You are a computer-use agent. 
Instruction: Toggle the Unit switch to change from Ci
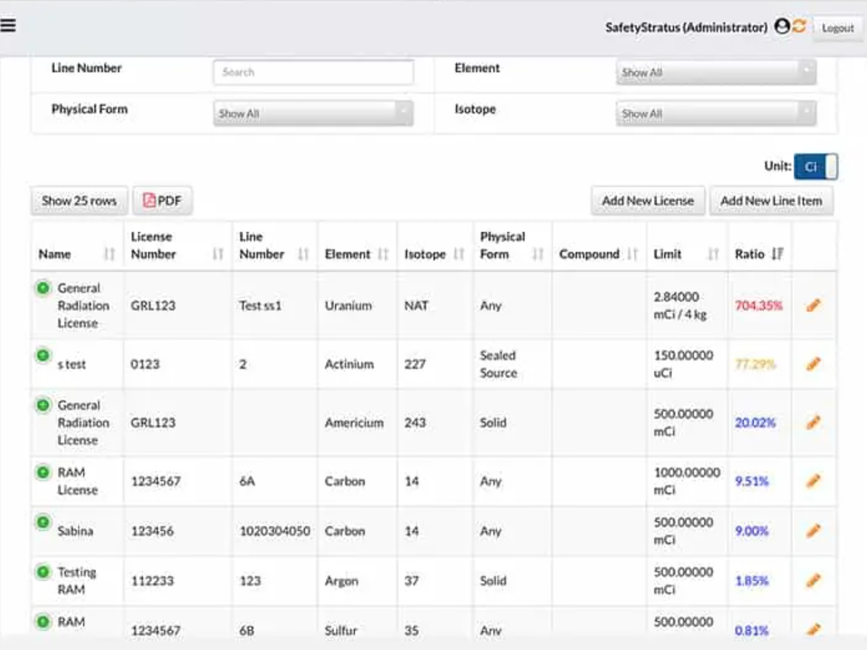tap(815, 166)
